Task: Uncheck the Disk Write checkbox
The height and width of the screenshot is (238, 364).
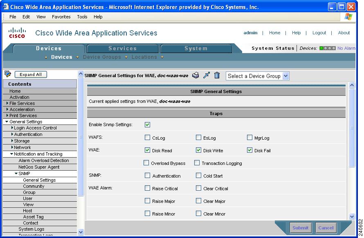Action: 198,150
